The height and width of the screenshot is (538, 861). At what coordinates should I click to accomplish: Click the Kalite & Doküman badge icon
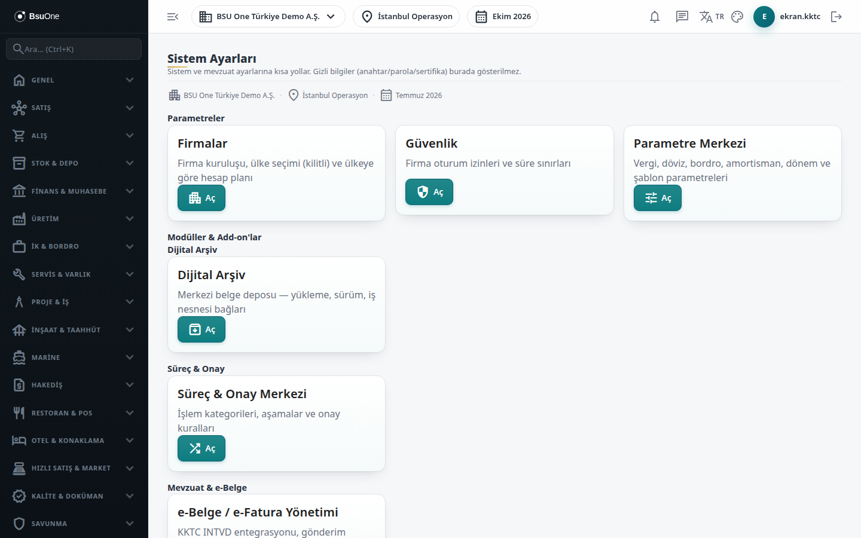point(19,496)
